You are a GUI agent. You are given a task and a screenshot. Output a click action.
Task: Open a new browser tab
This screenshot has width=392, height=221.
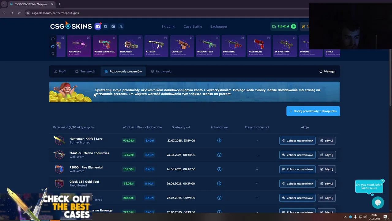tap(59, 4)
